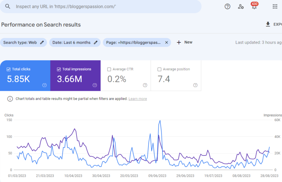Enable the Average CTR checkbox
The width and height of the screenshot is (282, 182).
pyautogui.click(x=109, y=69)
